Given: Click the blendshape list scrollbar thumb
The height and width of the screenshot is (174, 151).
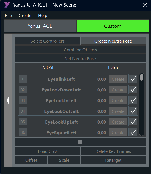Looking at the screenshot, I should point(142,77).
